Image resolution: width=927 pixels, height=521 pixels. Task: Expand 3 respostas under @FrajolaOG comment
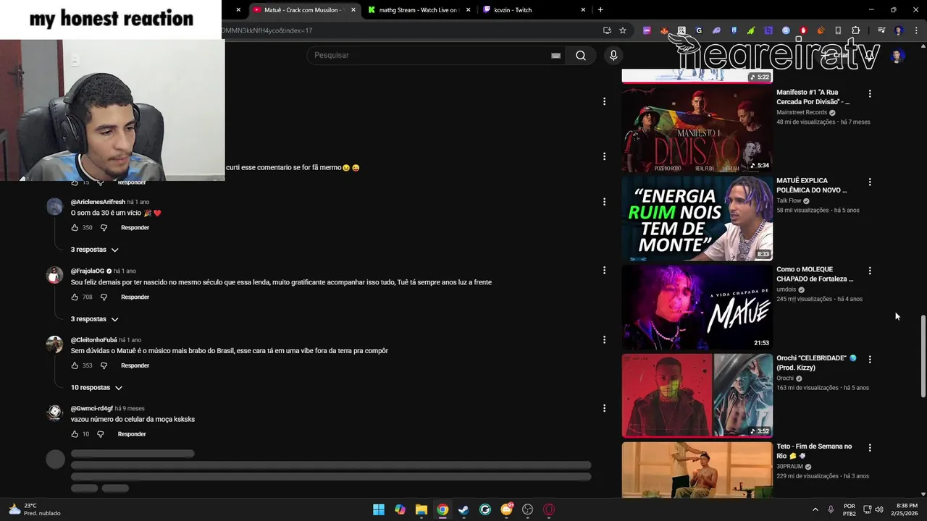point(94,319)
